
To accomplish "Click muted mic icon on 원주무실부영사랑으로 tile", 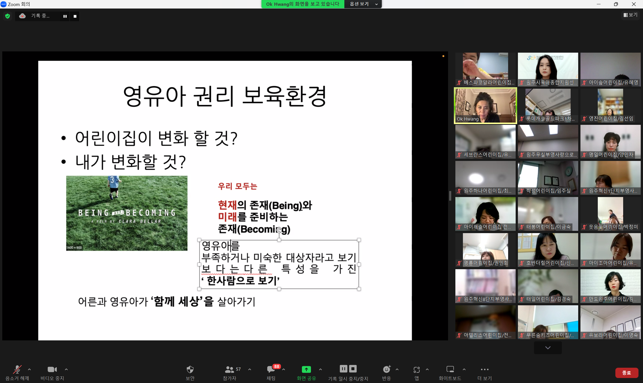I will coord(522,155).
